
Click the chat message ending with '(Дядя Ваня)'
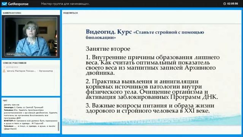[30, 127]
